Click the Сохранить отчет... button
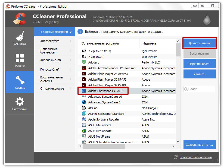 point(200,145)
